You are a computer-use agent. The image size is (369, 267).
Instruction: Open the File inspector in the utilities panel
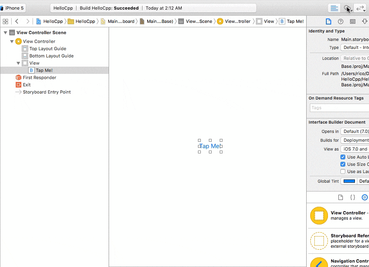(328, 21)
